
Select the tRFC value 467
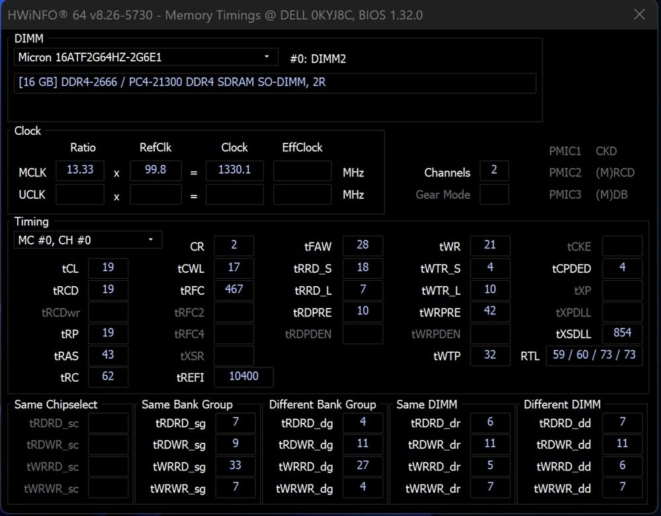click(234, 290)
